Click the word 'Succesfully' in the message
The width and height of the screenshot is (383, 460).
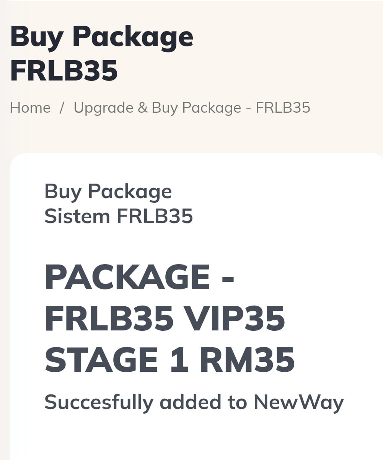click(x=99, y=402)
